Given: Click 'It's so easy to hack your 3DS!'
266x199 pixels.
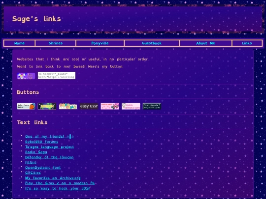Looking at the screenshot, I should [x=57, y=188].
